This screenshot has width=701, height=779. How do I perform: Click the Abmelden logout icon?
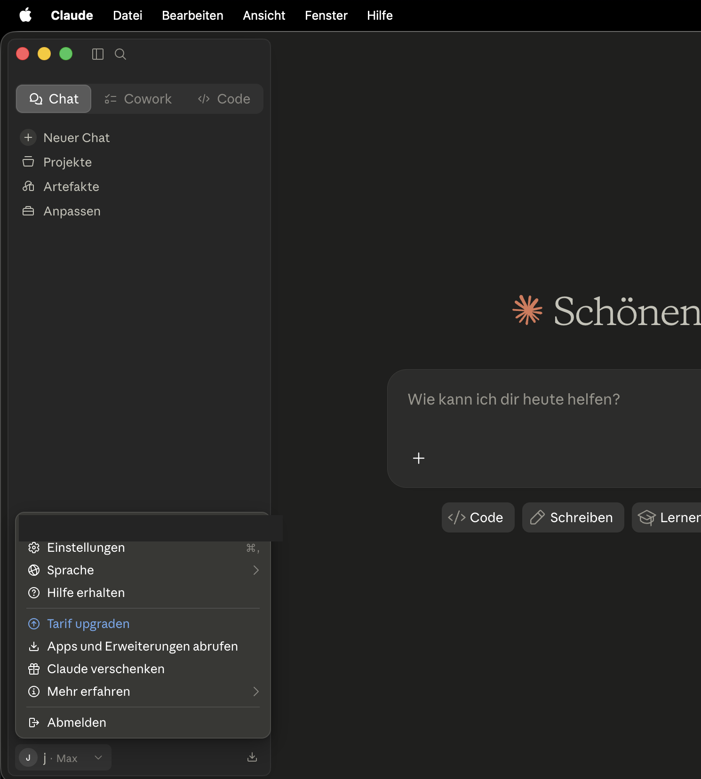(34, 723)
